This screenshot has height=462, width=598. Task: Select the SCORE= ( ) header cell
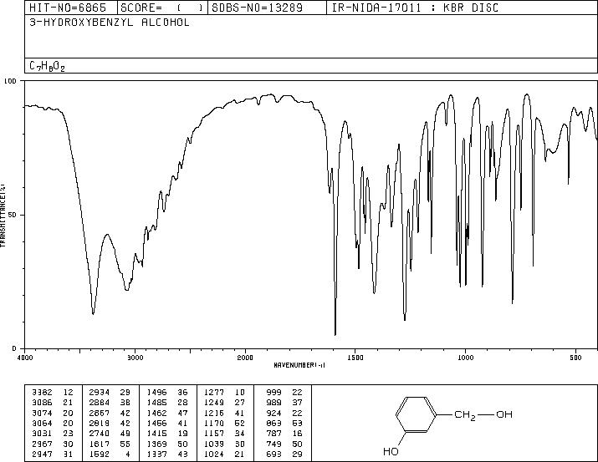(x=162, y=8)
